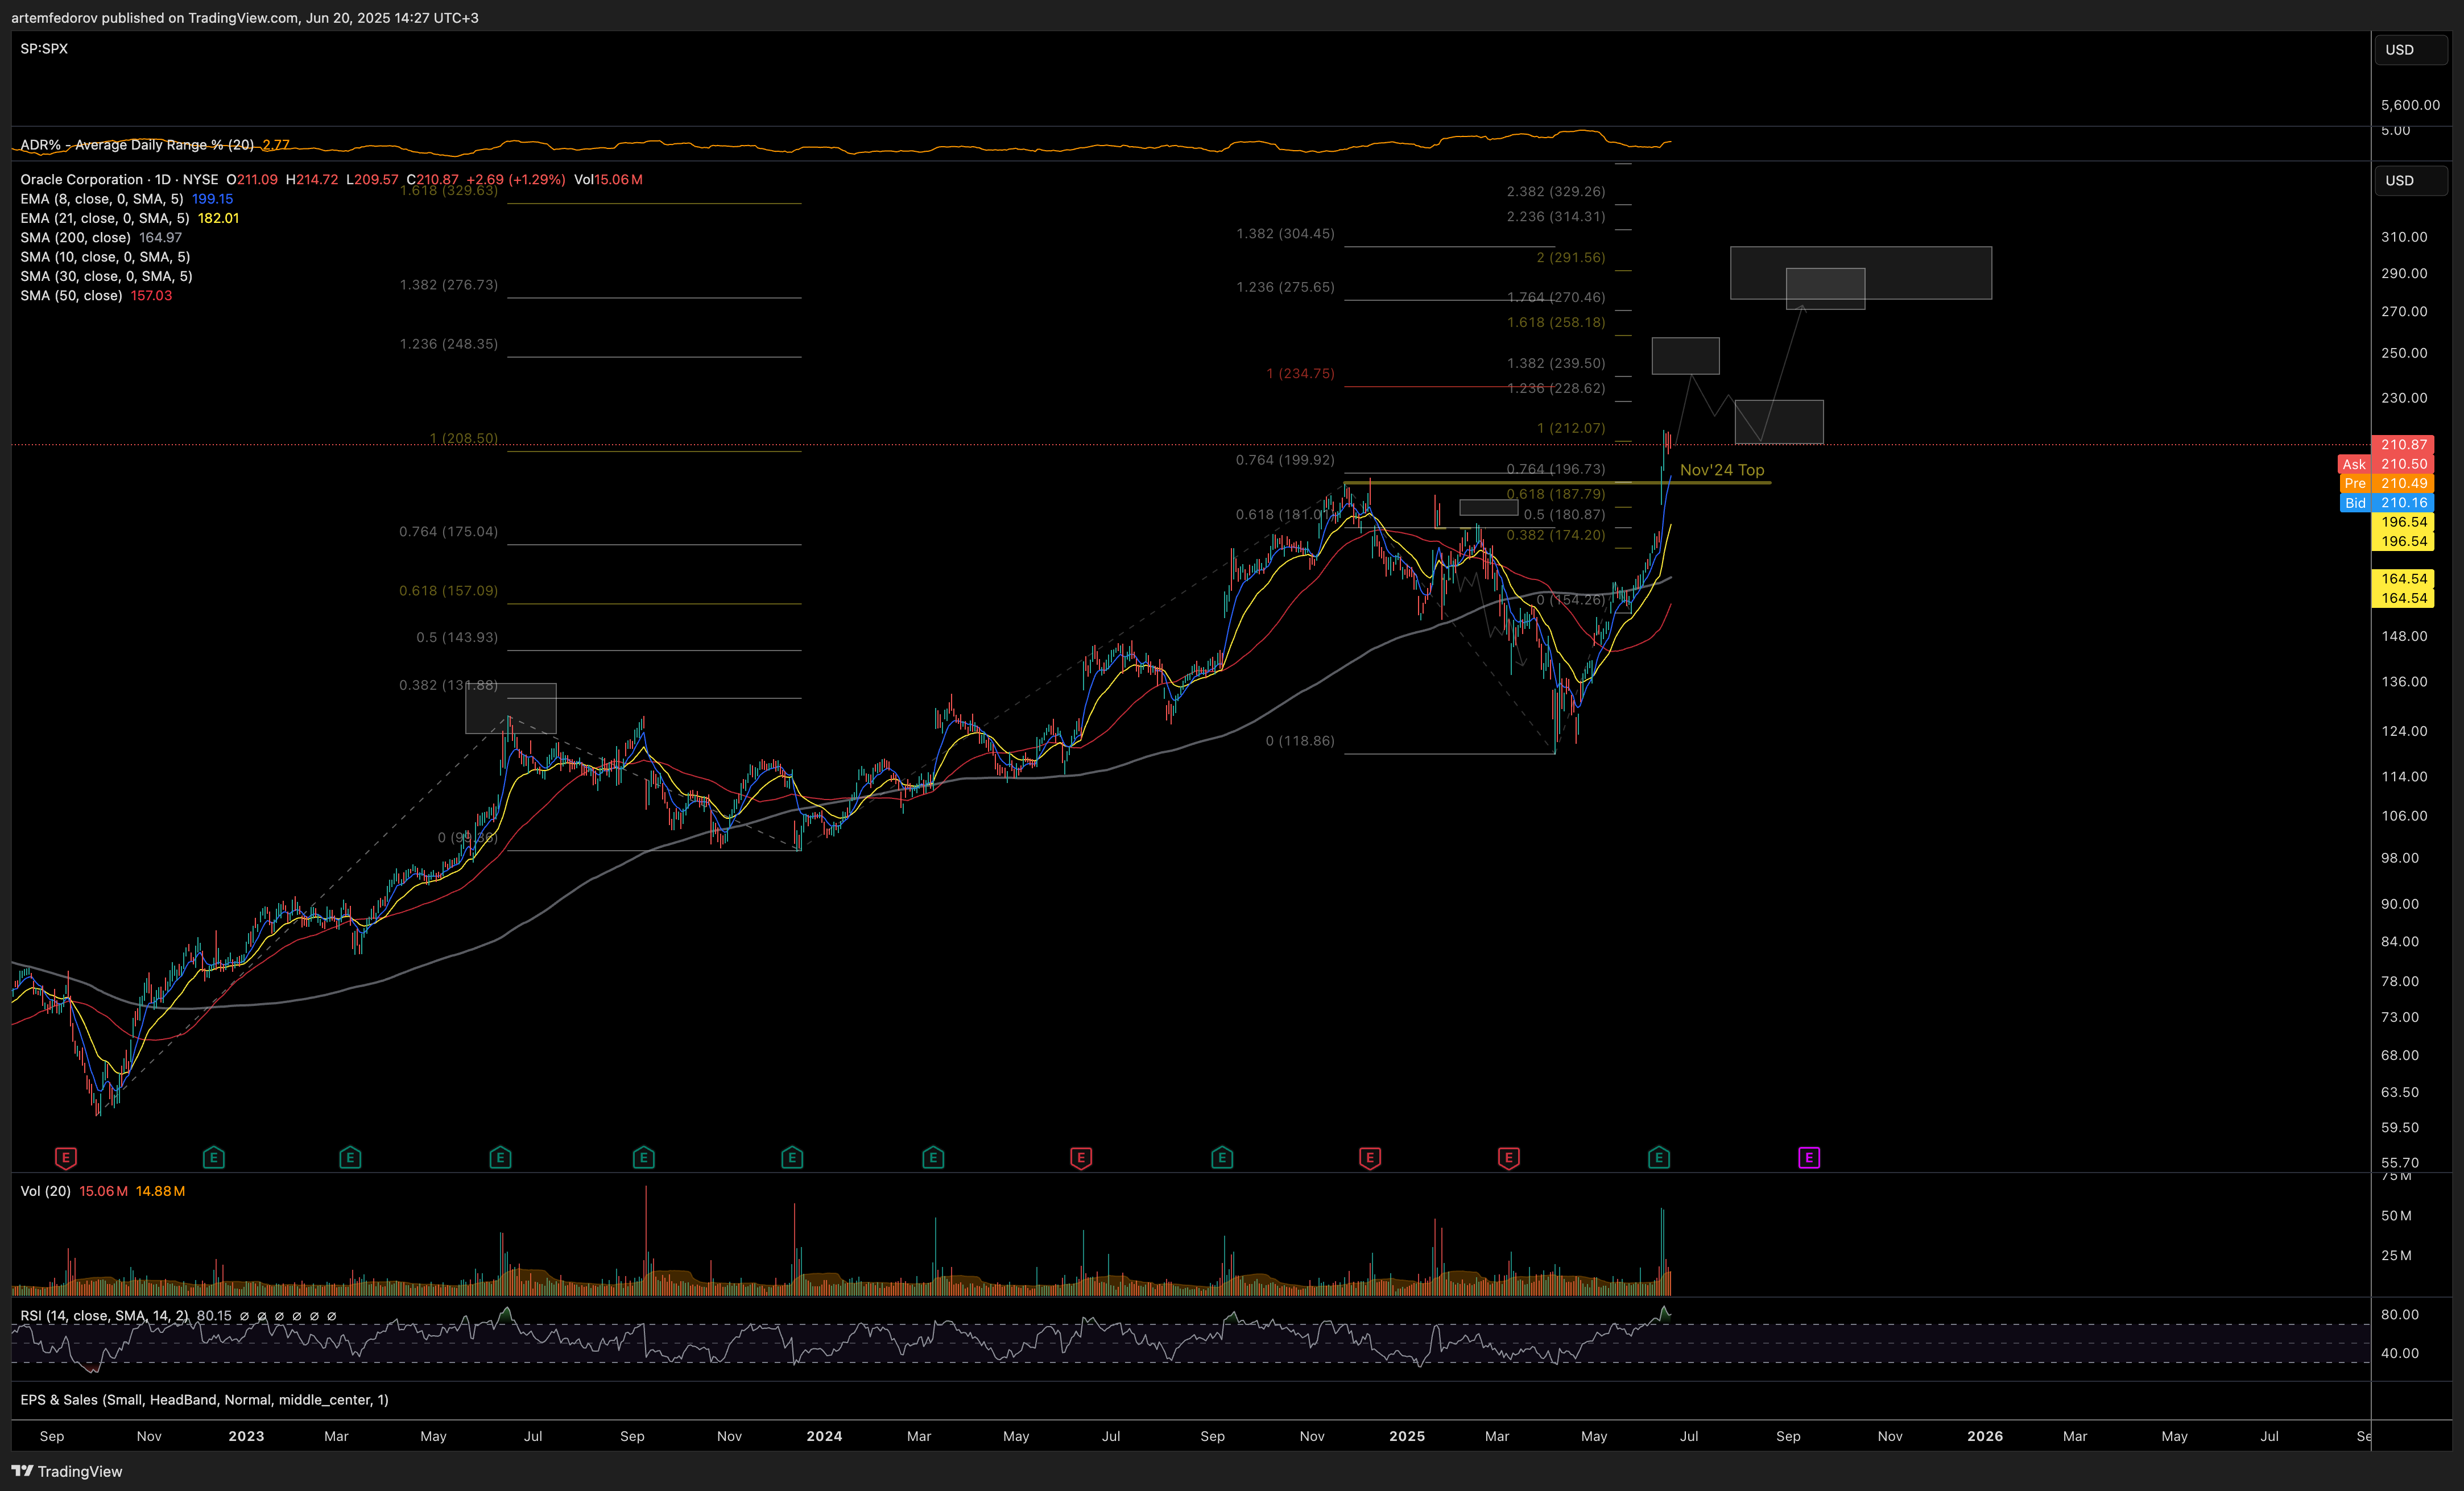This screenshot has height=1491, width=2464.
Task: Select the earnings marker near Dec 2023
Action: tap(792, 1158)
